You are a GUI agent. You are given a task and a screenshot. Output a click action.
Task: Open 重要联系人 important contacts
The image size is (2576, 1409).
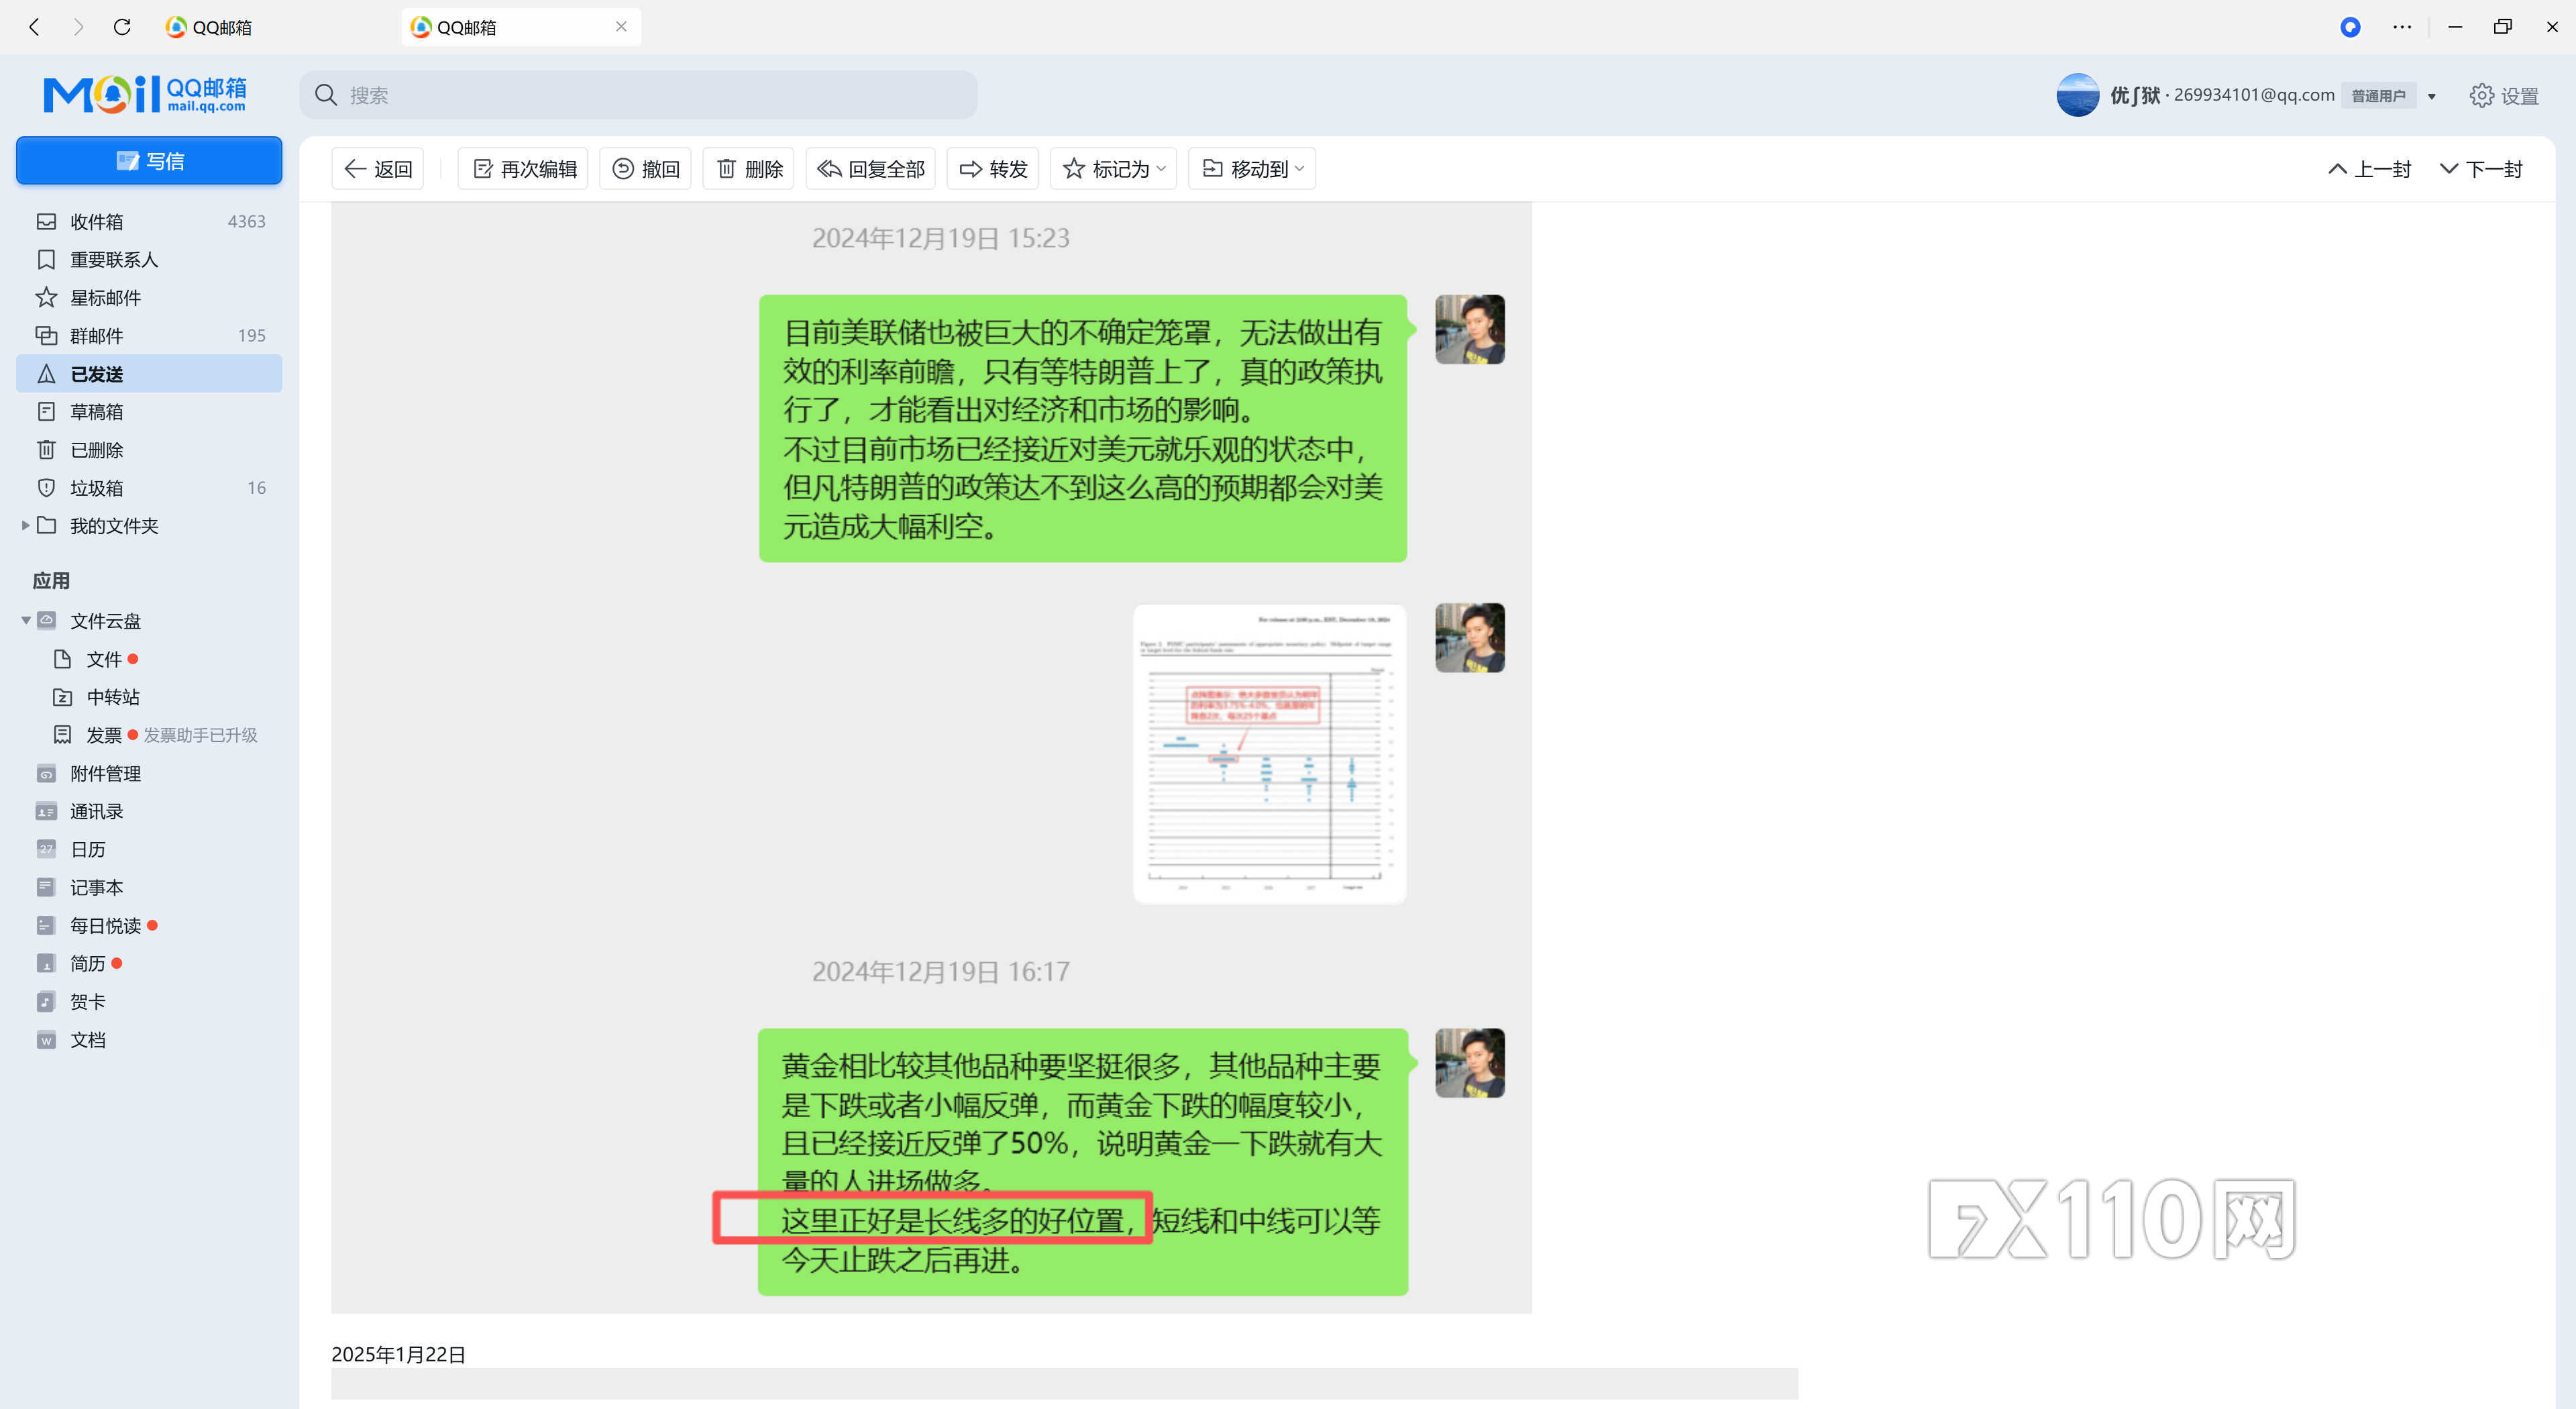pos(149,259)
